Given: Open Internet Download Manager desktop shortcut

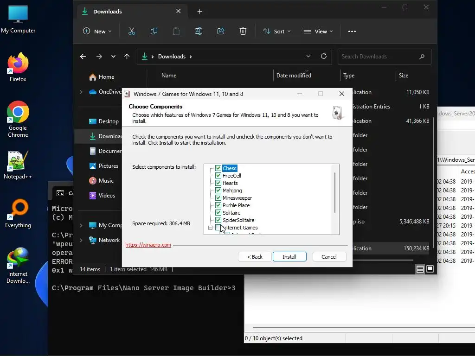Looking at the screenshot, I should (x=18, y=266).
